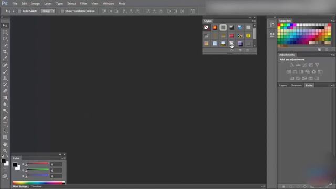This screenshot has width=336, height=189.
Task: Select the Lasso tool
Action: (x=5, y=38)
